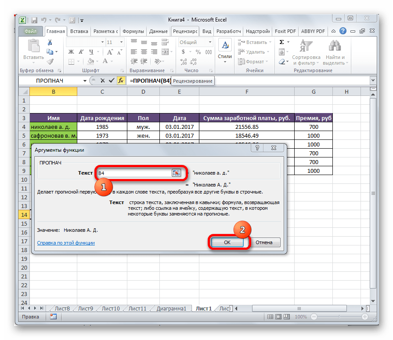Click the font color A icon
The image size is (393, 340).
(x=105, y=61)
